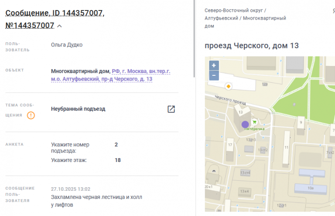Image resolution: width=335 pixels, height=216 pixels.
Task: Open message topic in new window icon
Action: coord(171,109)
